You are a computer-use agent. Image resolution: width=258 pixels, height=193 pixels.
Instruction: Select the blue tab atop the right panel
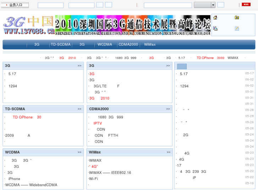click(182, 66)
